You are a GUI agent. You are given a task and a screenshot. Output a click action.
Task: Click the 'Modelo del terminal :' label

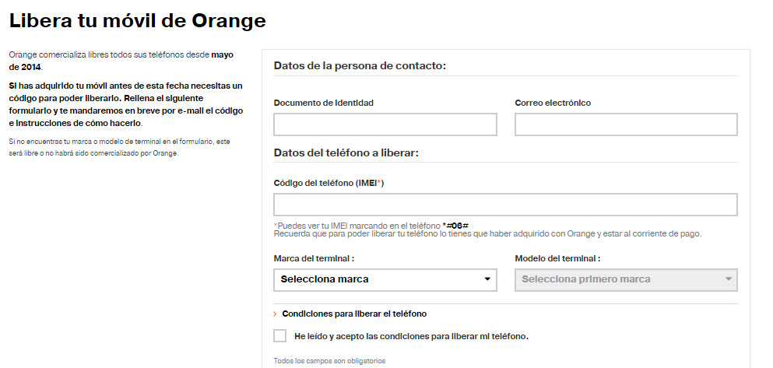click(557, 258)
